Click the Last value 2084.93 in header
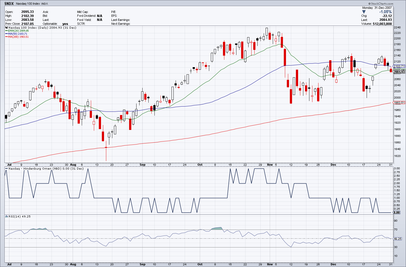Image resolution: width=406 pixels, height=267 pixels. coord(386,20)
